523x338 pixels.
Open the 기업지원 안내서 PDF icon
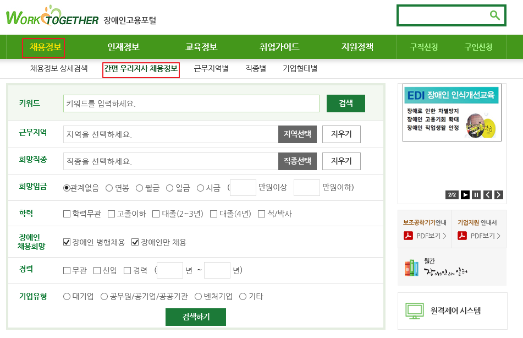coord(463,236)
